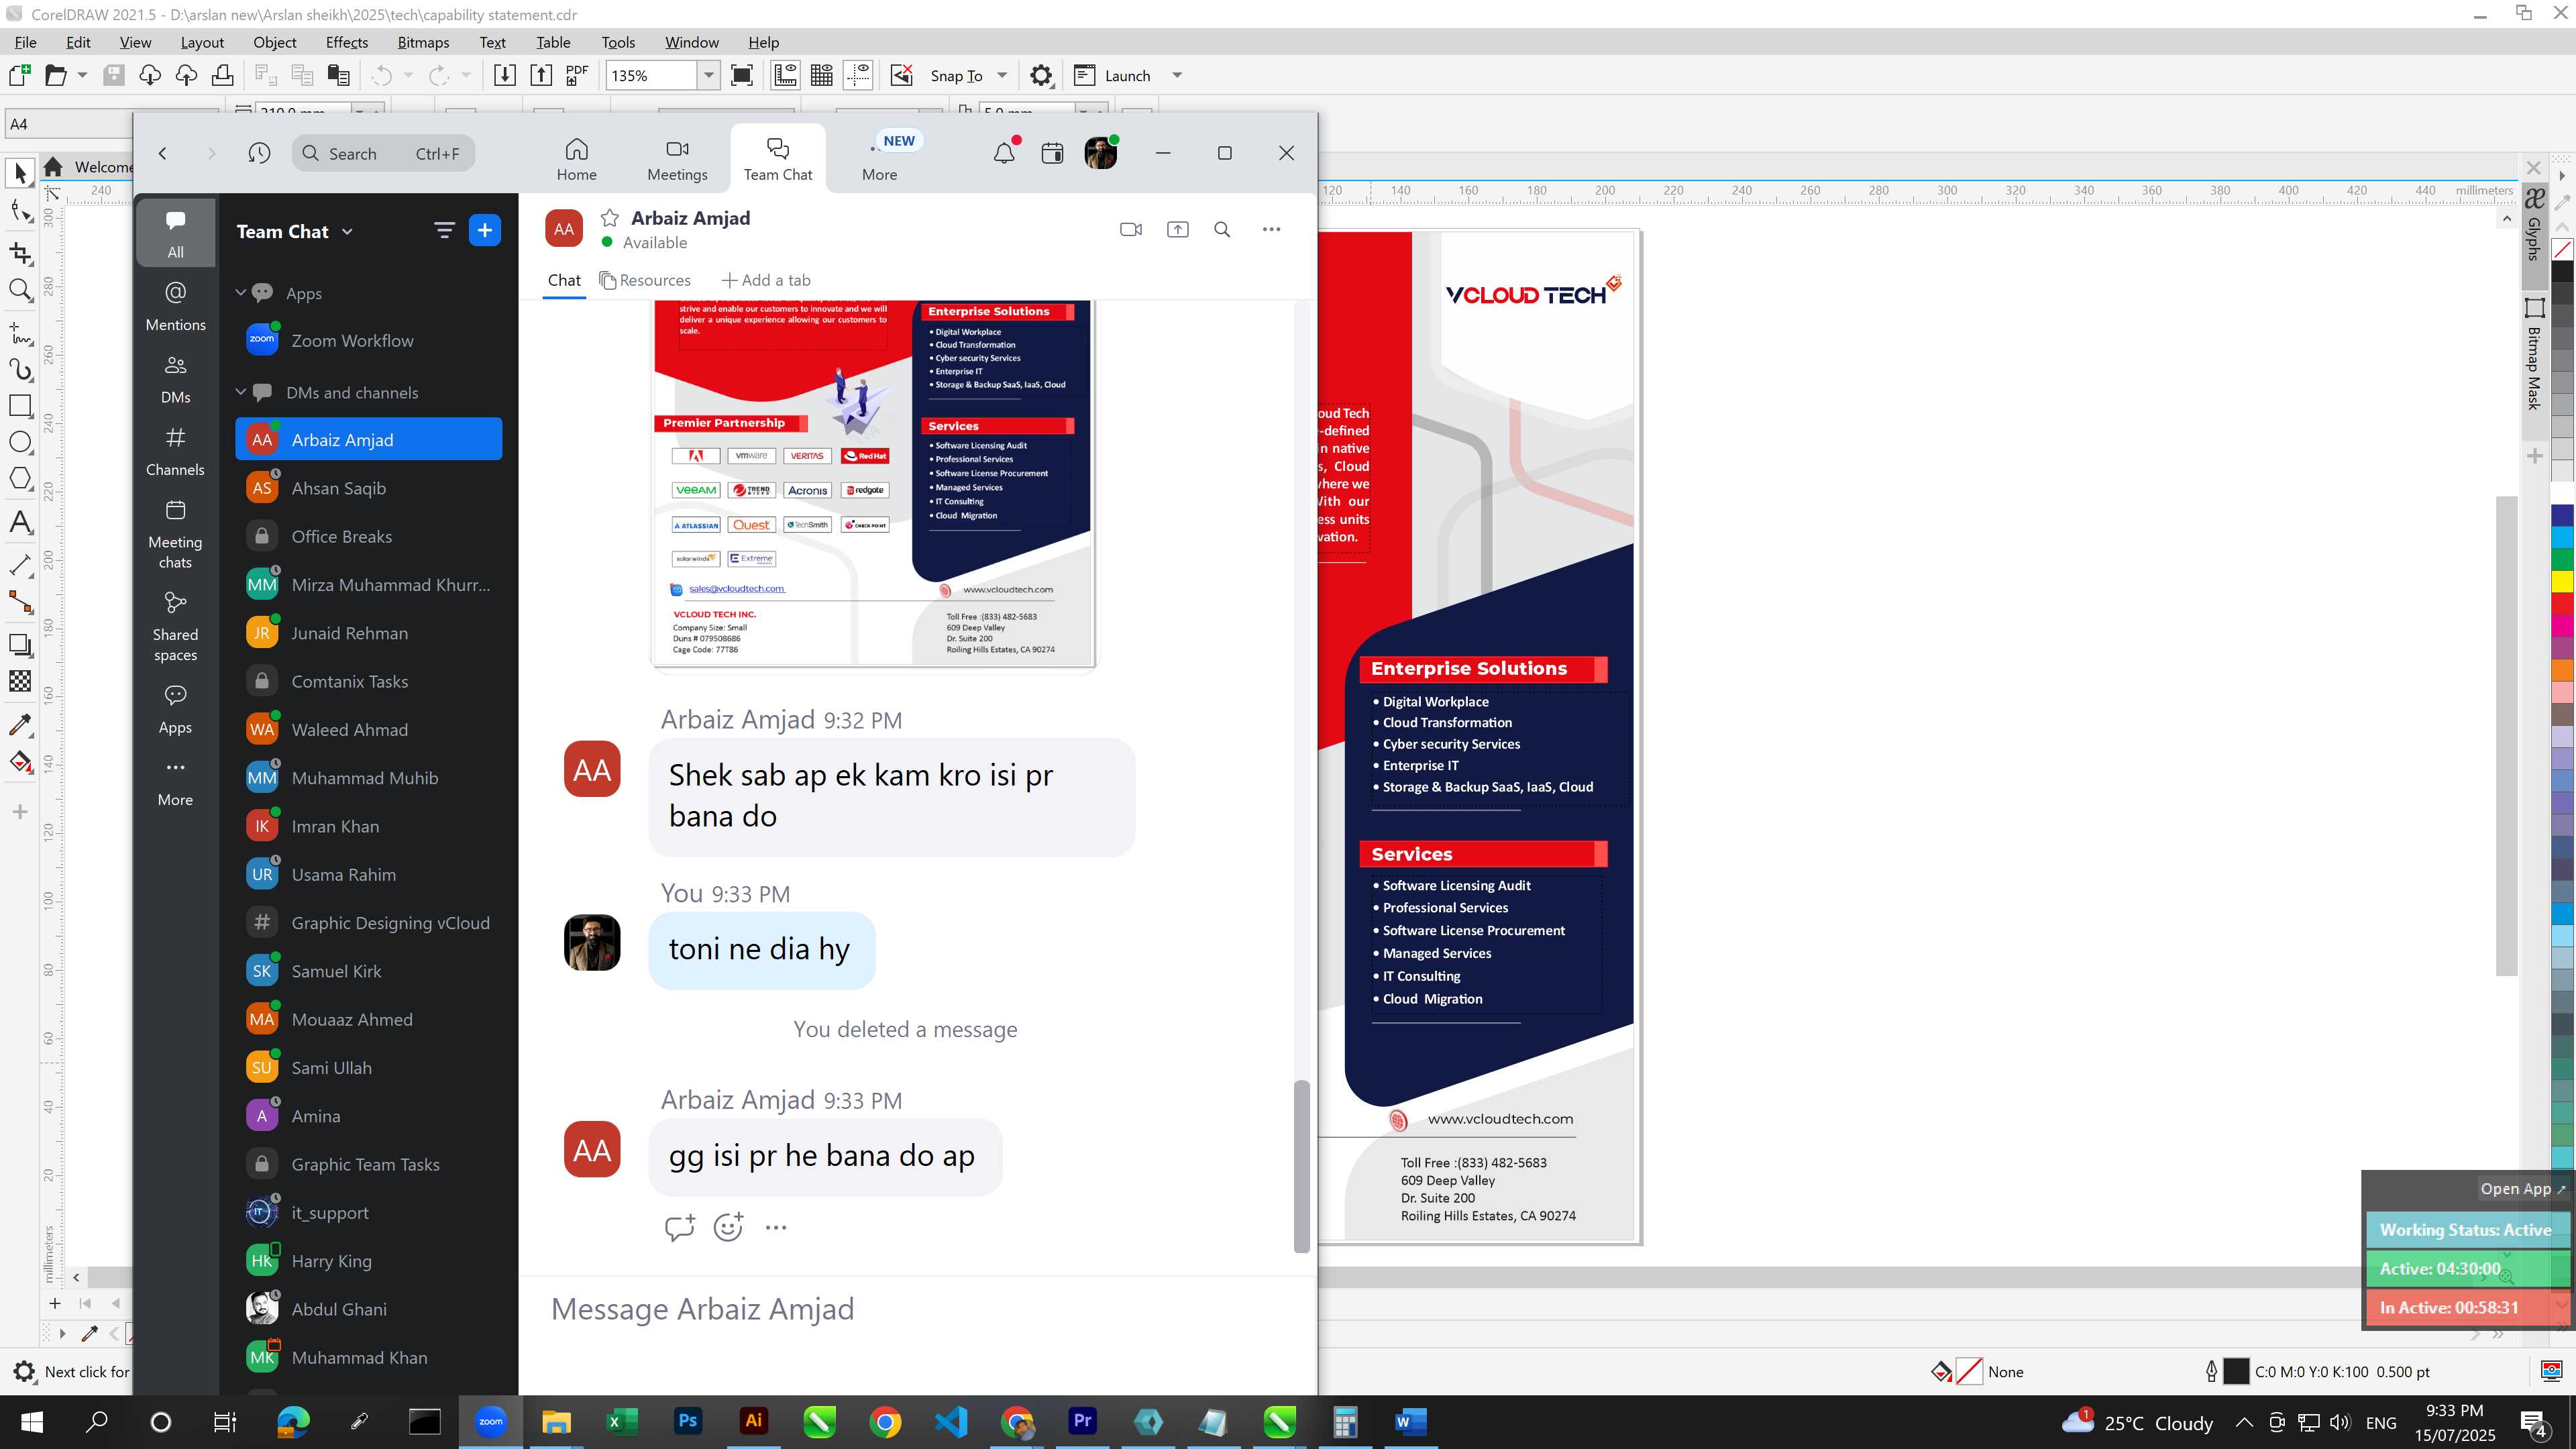Open Ahsan Saqib conversation
The image size is (2576, 1449).
369,488
